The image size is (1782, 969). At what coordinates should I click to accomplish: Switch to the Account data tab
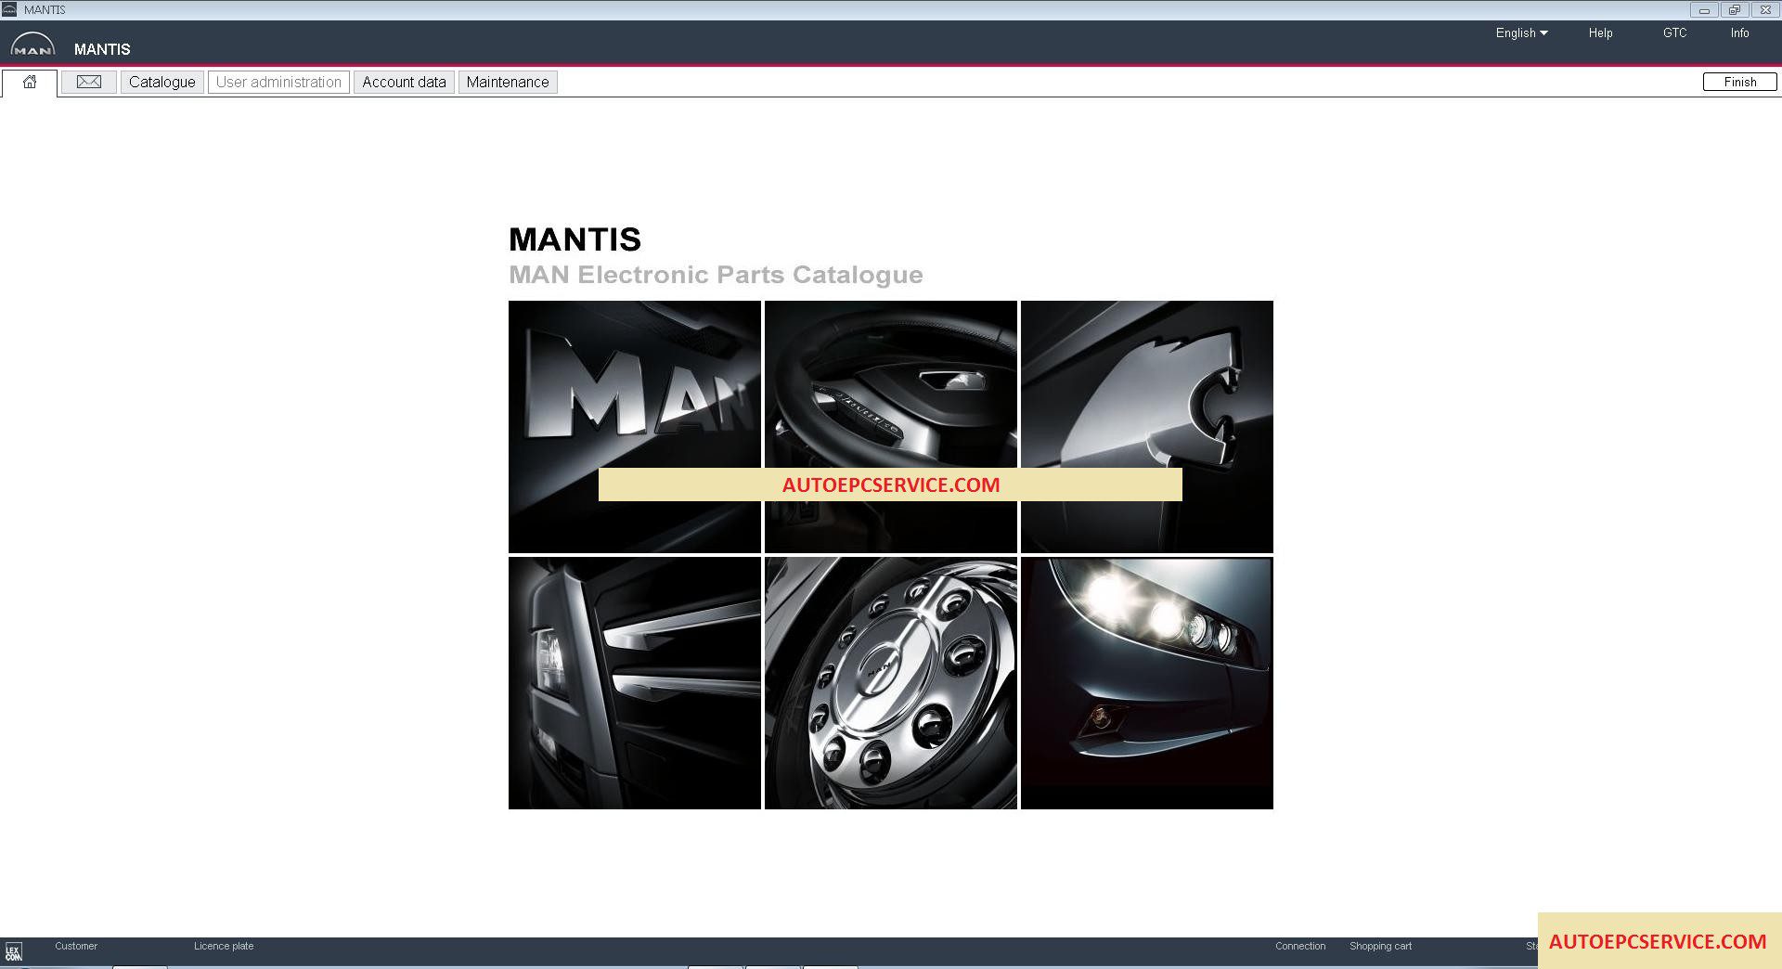point(404,82)
